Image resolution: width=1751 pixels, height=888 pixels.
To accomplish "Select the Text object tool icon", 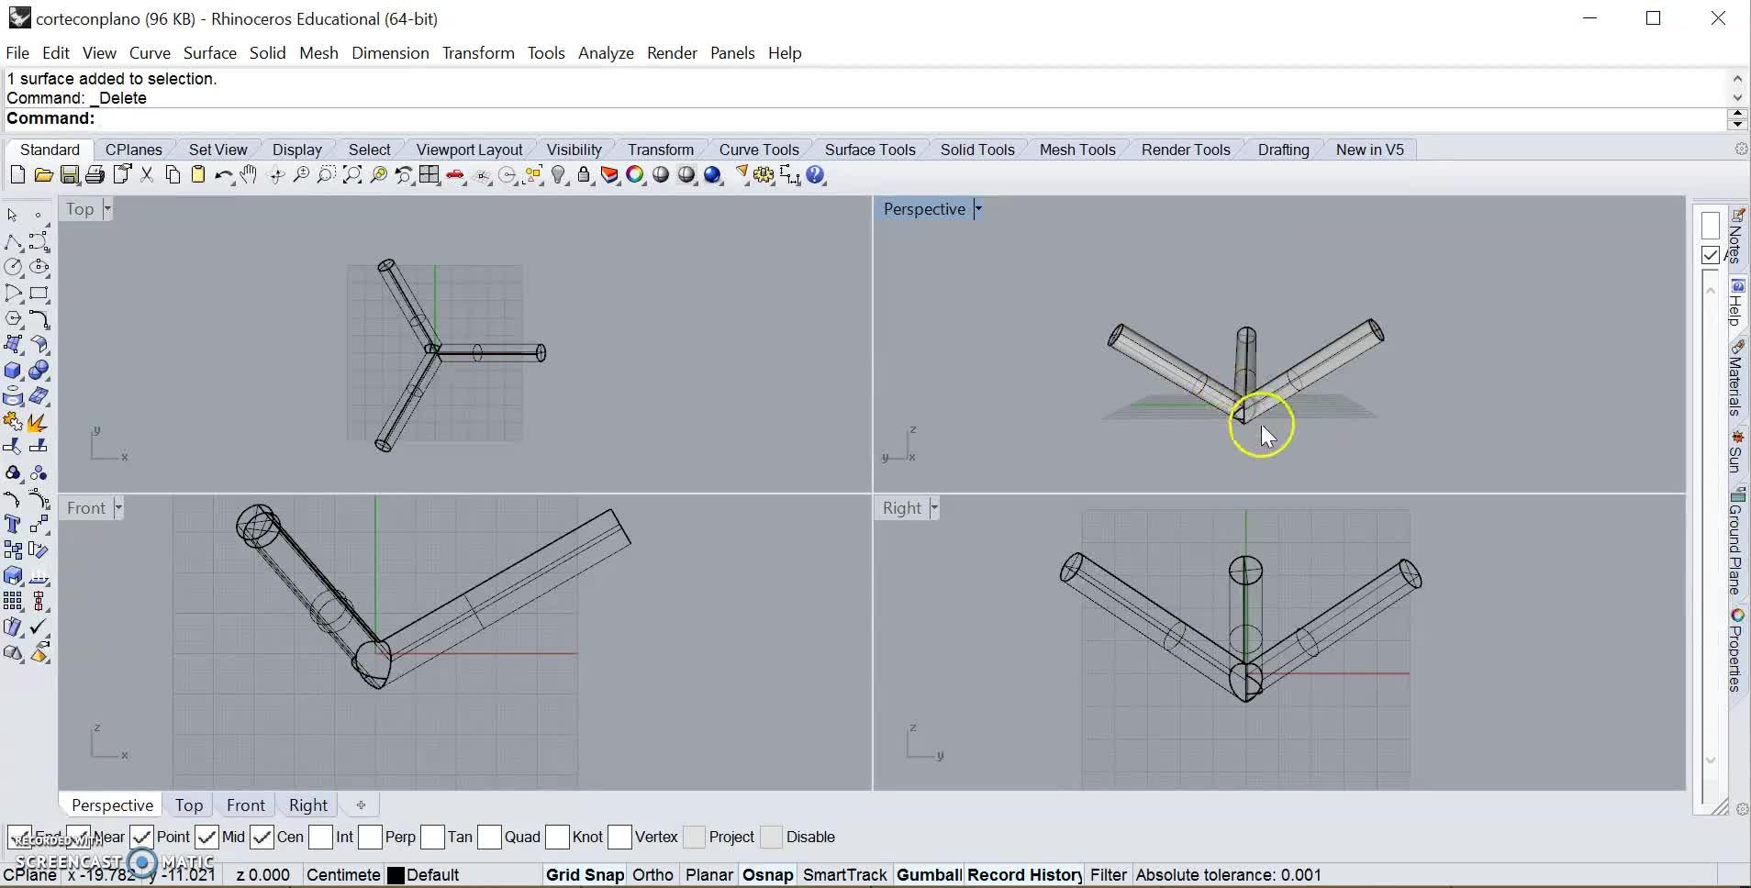I will point(13,525).
